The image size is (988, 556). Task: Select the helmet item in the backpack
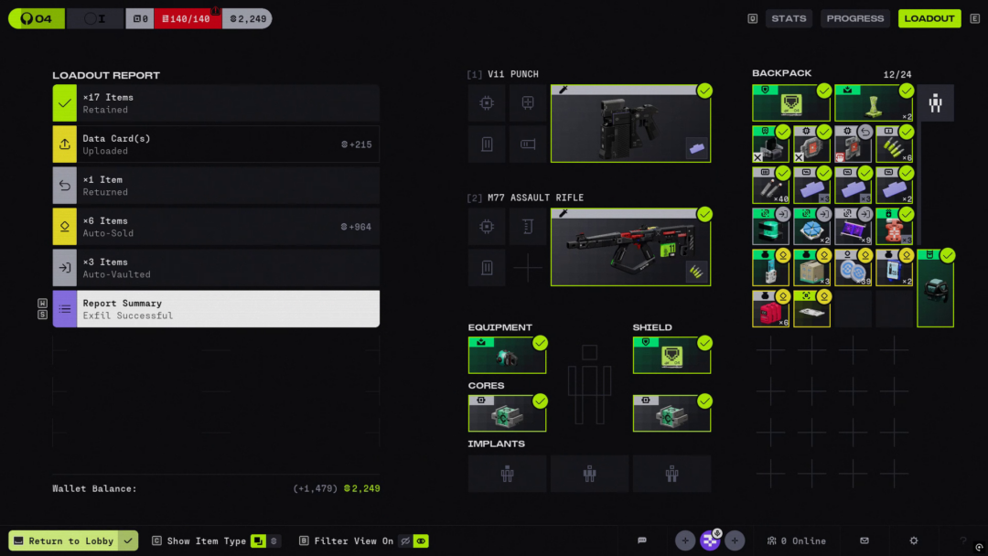(935, 288)
